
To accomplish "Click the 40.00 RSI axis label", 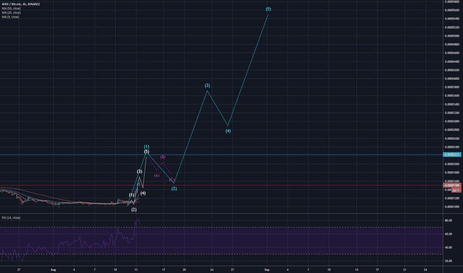I will (x=448, y=248).
